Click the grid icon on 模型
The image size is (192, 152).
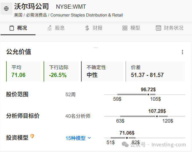(x=125, y=28)
